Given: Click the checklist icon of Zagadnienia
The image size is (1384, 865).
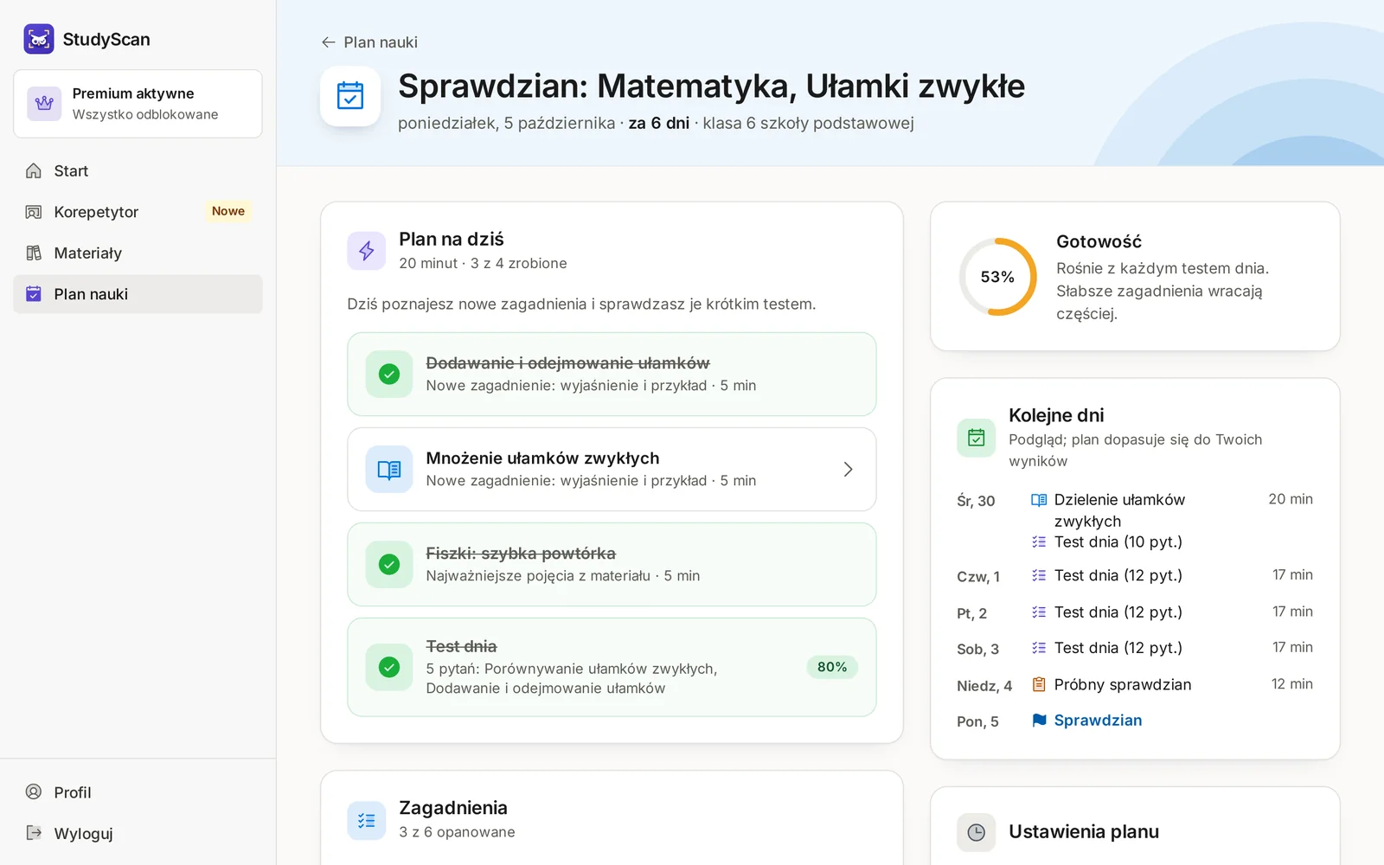Looking at the screenshot, I should [367, 821].
